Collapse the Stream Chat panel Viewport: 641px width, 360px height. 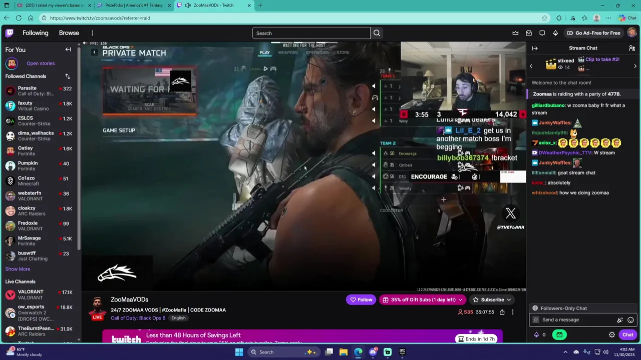(535, 48)
